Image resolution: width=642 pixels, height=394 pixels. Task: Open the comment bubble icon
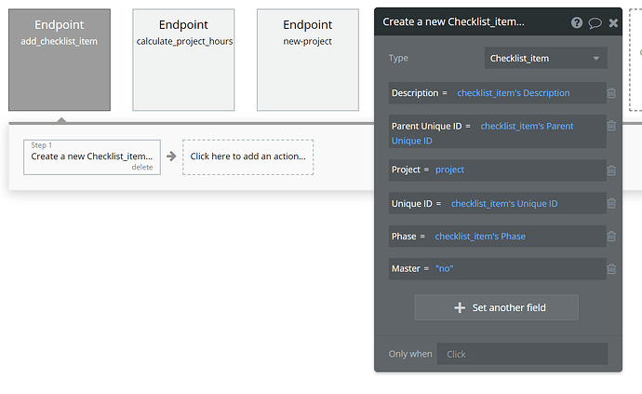(595, 22)
